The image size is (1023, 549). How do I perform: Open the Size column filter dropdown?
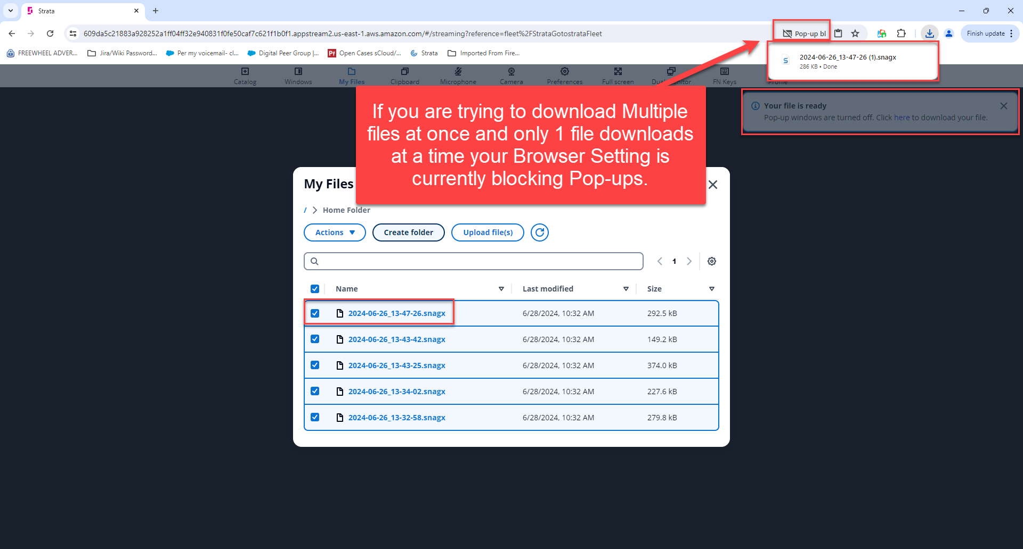(x=712, y=288)
